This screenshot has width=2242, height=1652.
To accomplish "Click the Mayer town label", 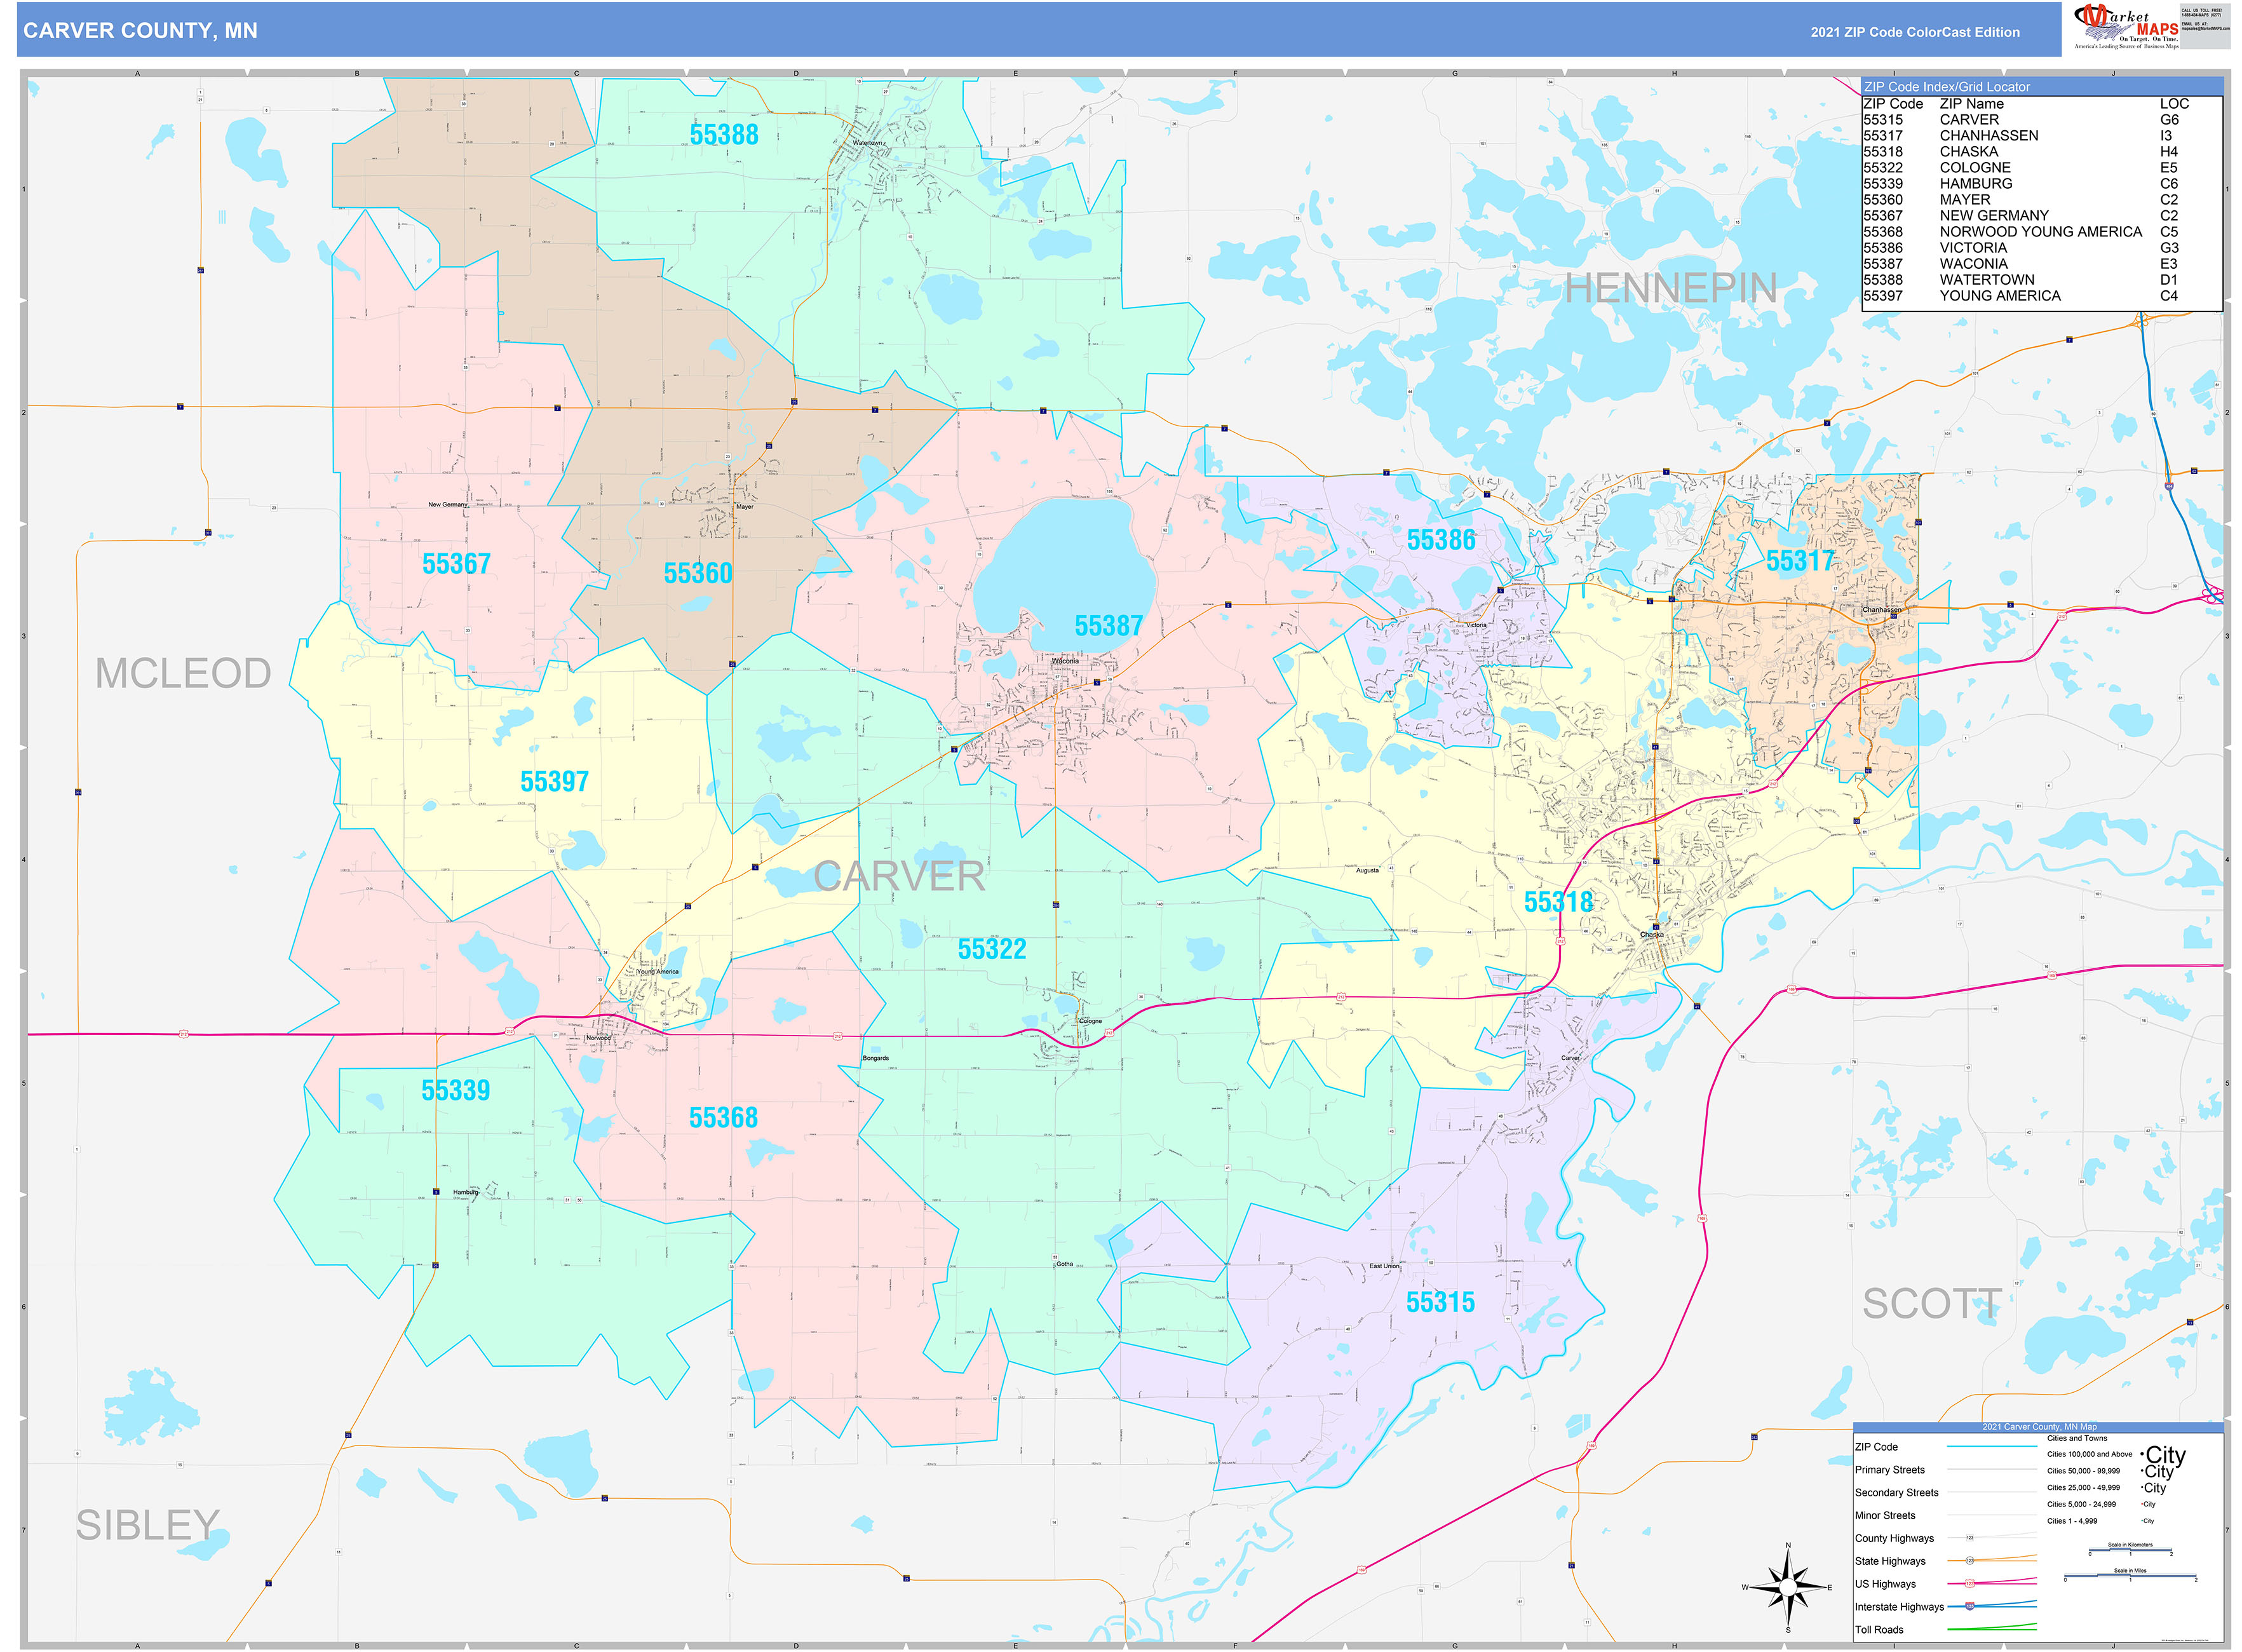I will click(745, 507).
